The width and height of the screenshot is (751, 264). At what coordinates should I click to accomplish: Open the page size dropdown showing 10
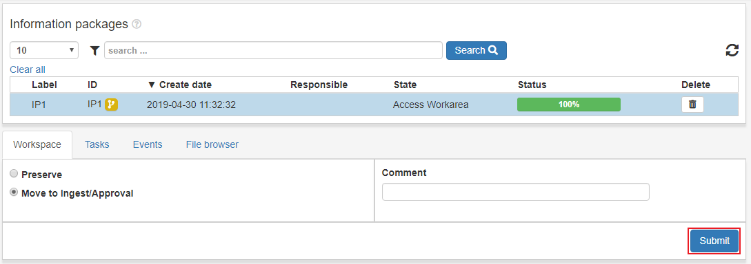coord(44,50)
